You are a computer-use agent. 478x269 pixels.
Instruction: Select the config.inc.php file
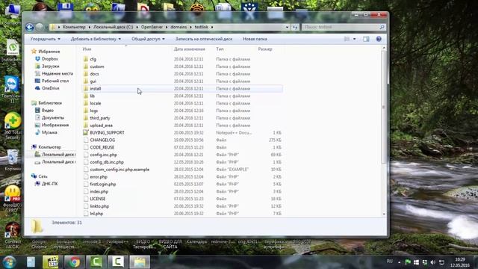(x=103, y=155)
